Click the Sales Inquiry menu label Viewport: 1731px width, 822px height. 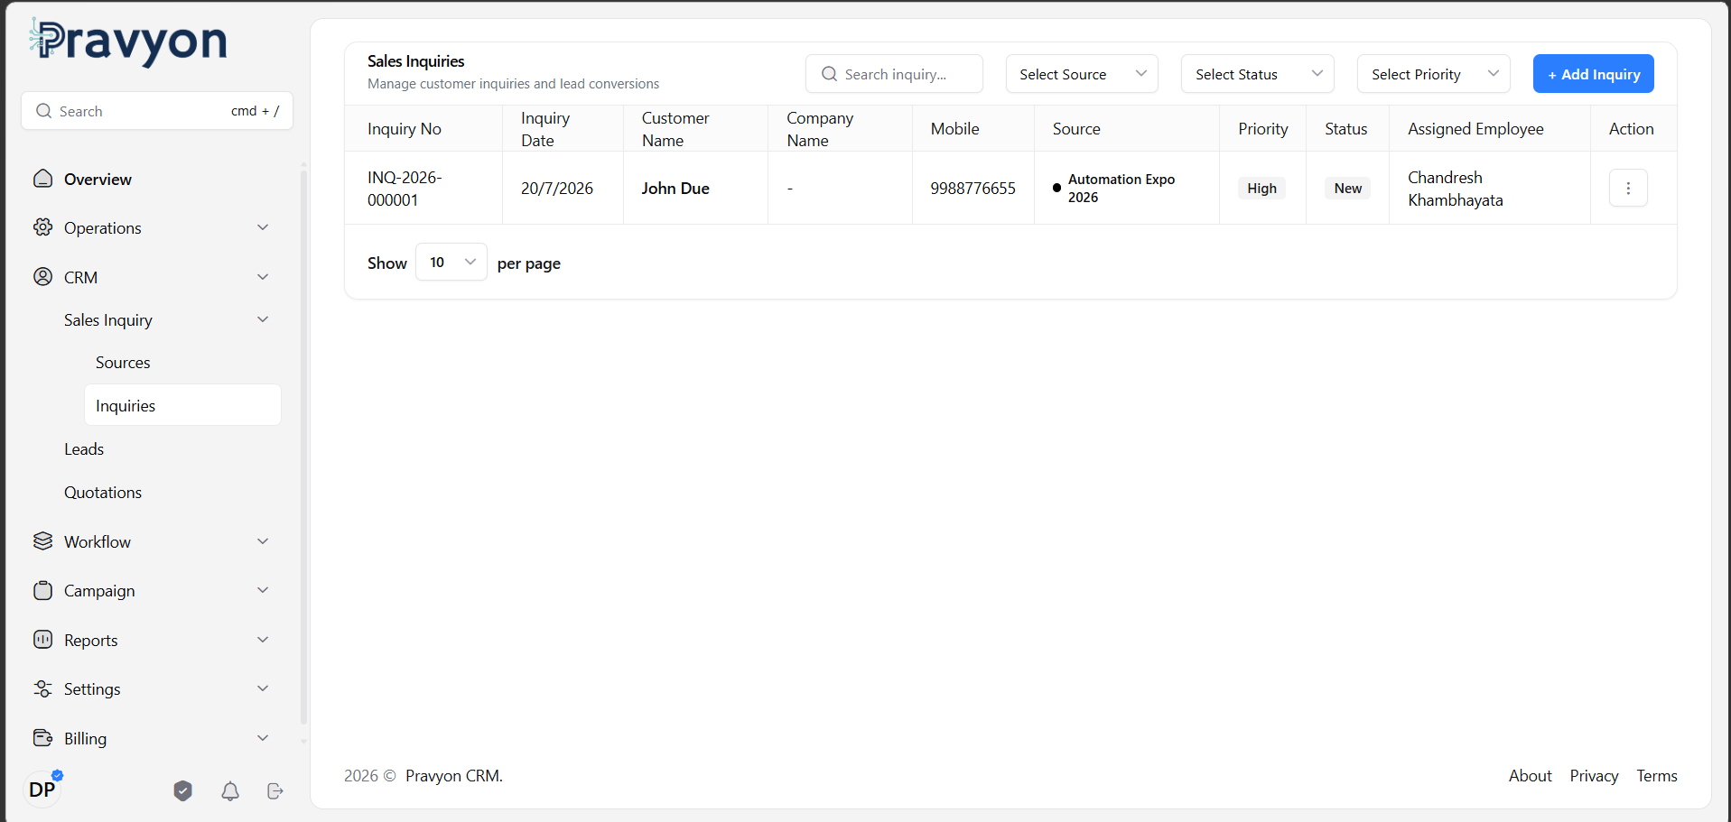coord(108,320)
